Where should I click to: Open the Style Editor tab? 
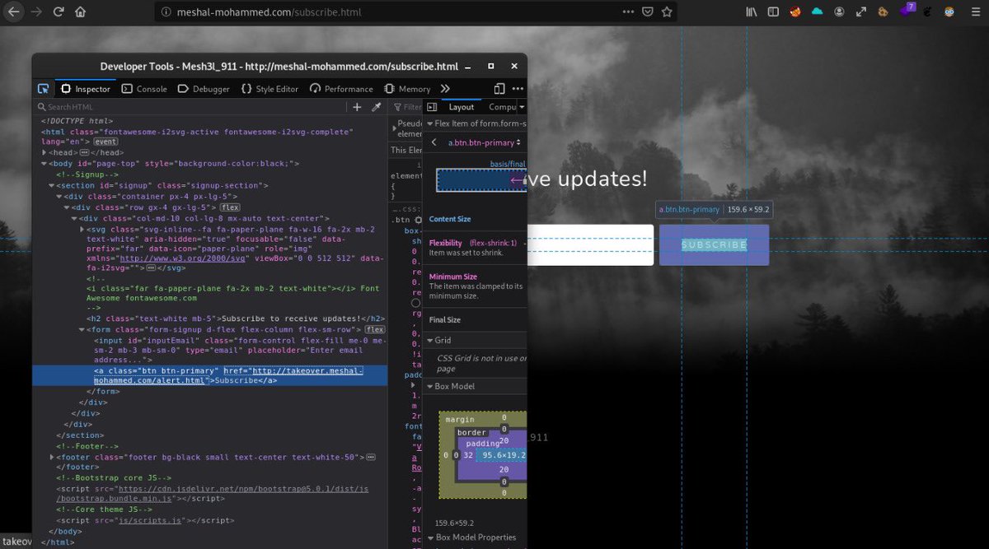270,89
